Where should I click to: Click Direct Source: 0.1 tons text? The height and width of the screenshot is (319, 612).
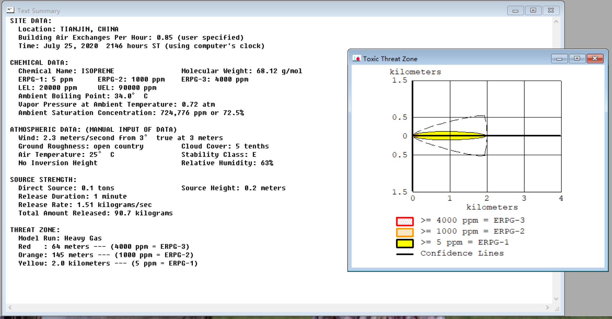pos(66,188)
